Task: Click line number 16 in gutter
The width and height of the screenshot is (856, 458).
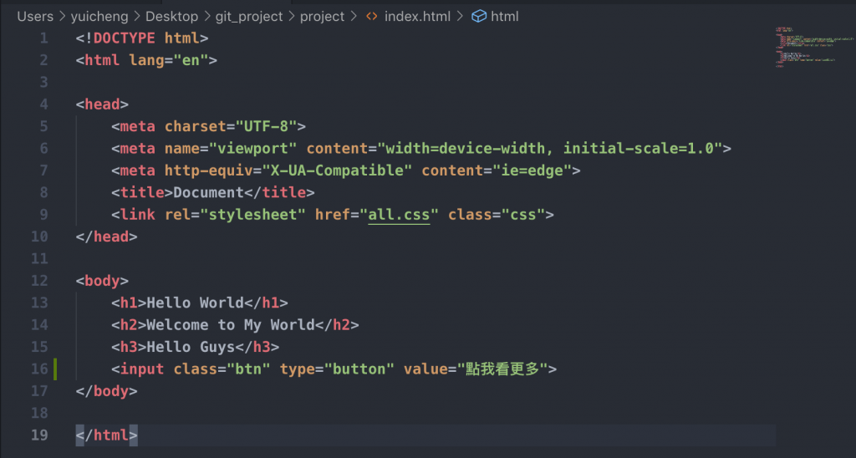Action: coord(39,369)
